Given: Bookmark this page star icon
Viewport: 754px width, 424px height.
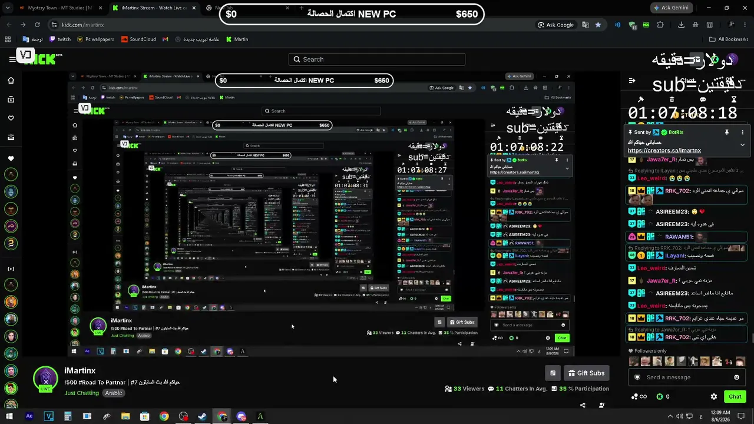Looking at the screenshot, I should 598,25.
